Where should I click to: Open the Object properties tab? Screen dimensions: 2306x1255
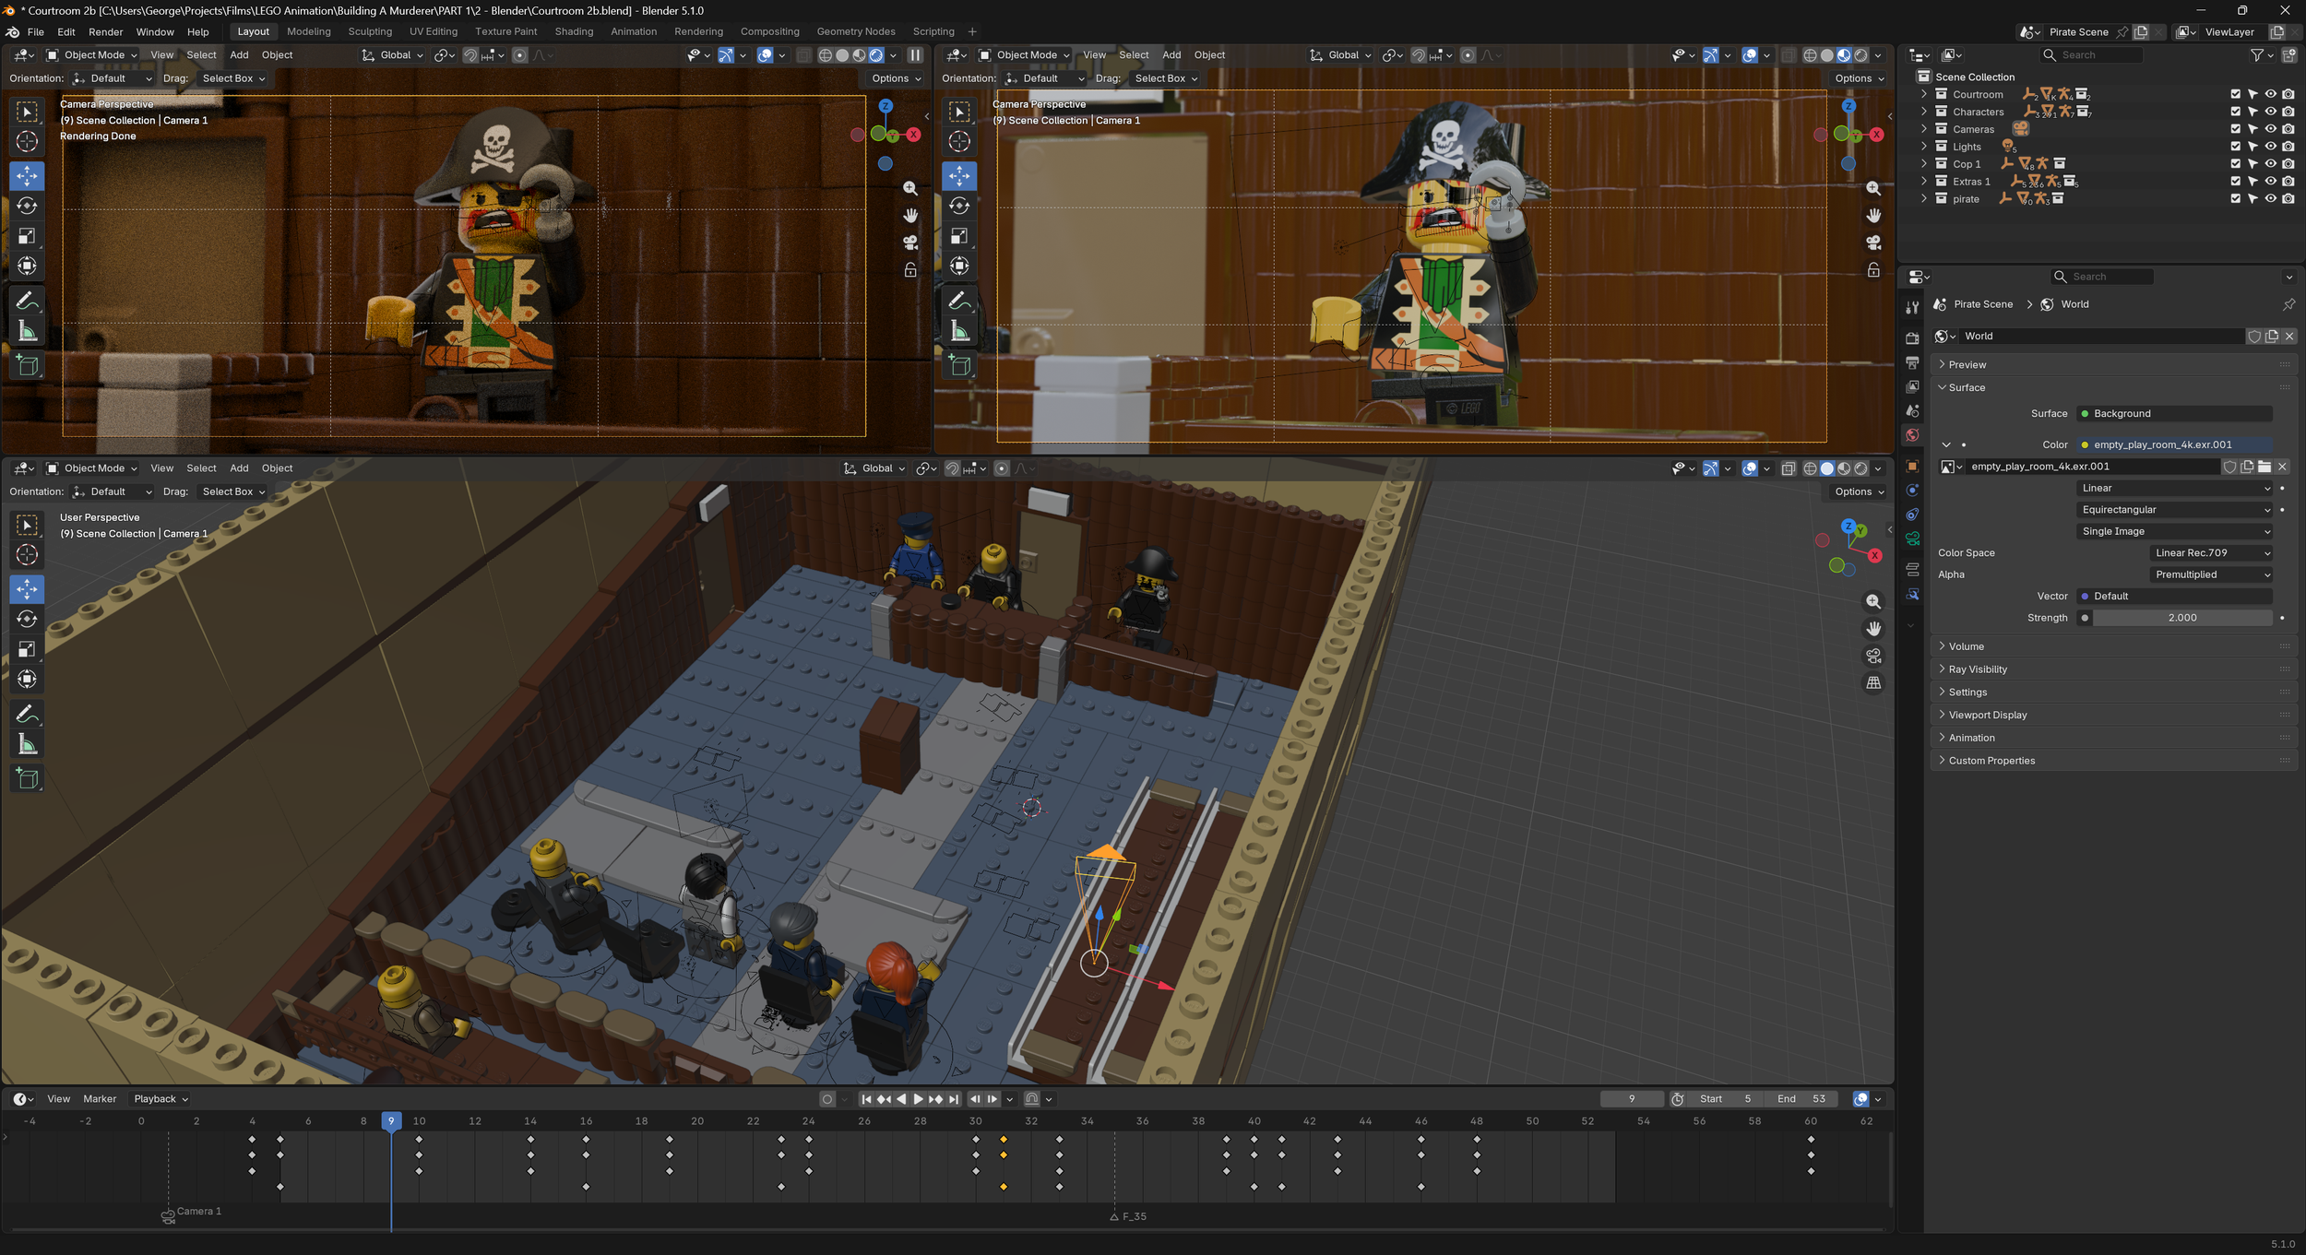(1912, 467)
